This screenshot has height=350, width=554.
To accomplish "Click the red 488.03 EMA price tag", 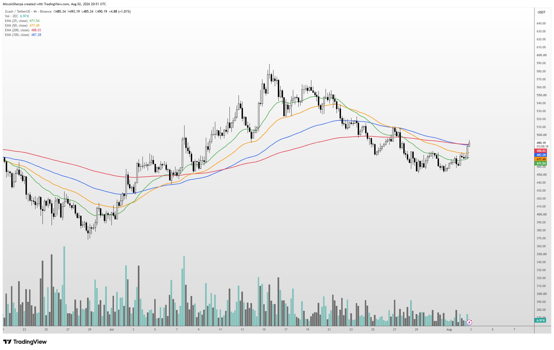I will [541, 151].
